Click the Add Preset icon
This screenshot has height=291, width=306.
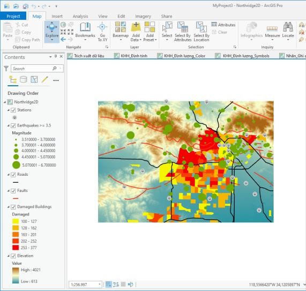[x=150, y=27]
